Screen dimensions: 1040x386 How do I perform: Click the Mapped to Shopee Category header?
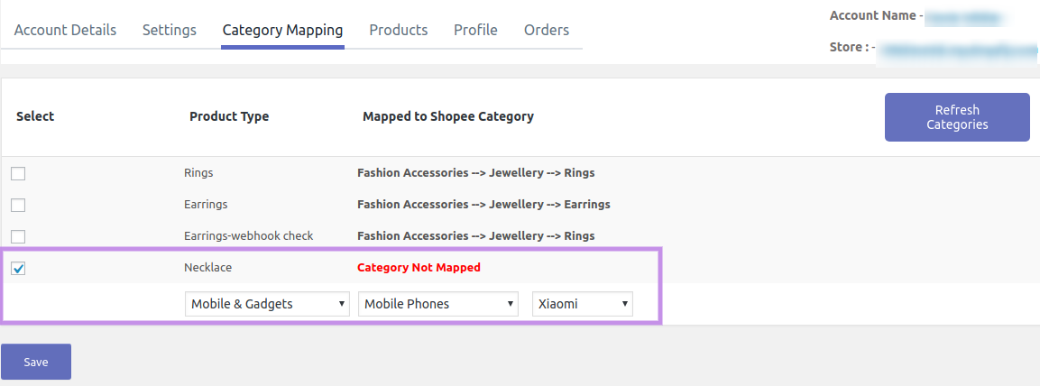[447, 116]
